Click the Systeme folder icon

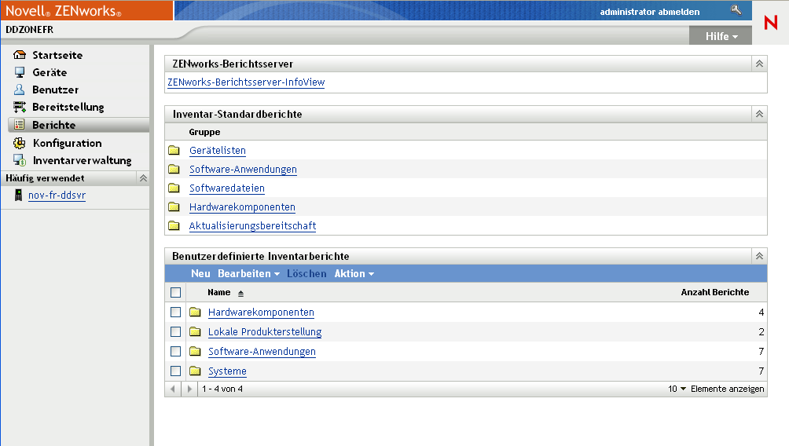coord(195,371)
